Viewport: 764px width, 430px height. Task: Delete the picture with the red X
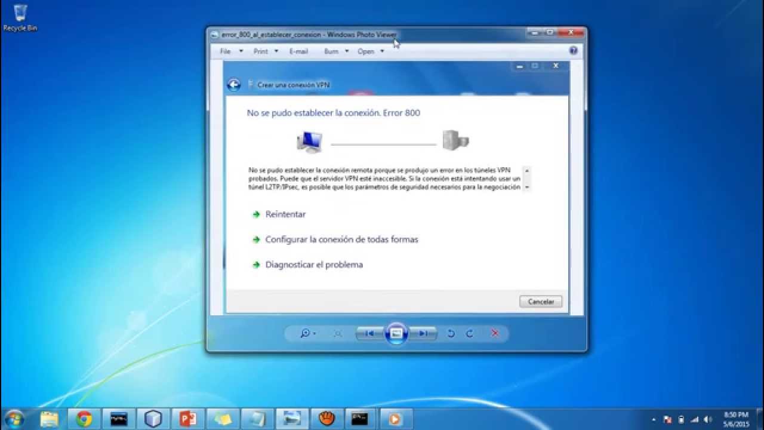494,333
